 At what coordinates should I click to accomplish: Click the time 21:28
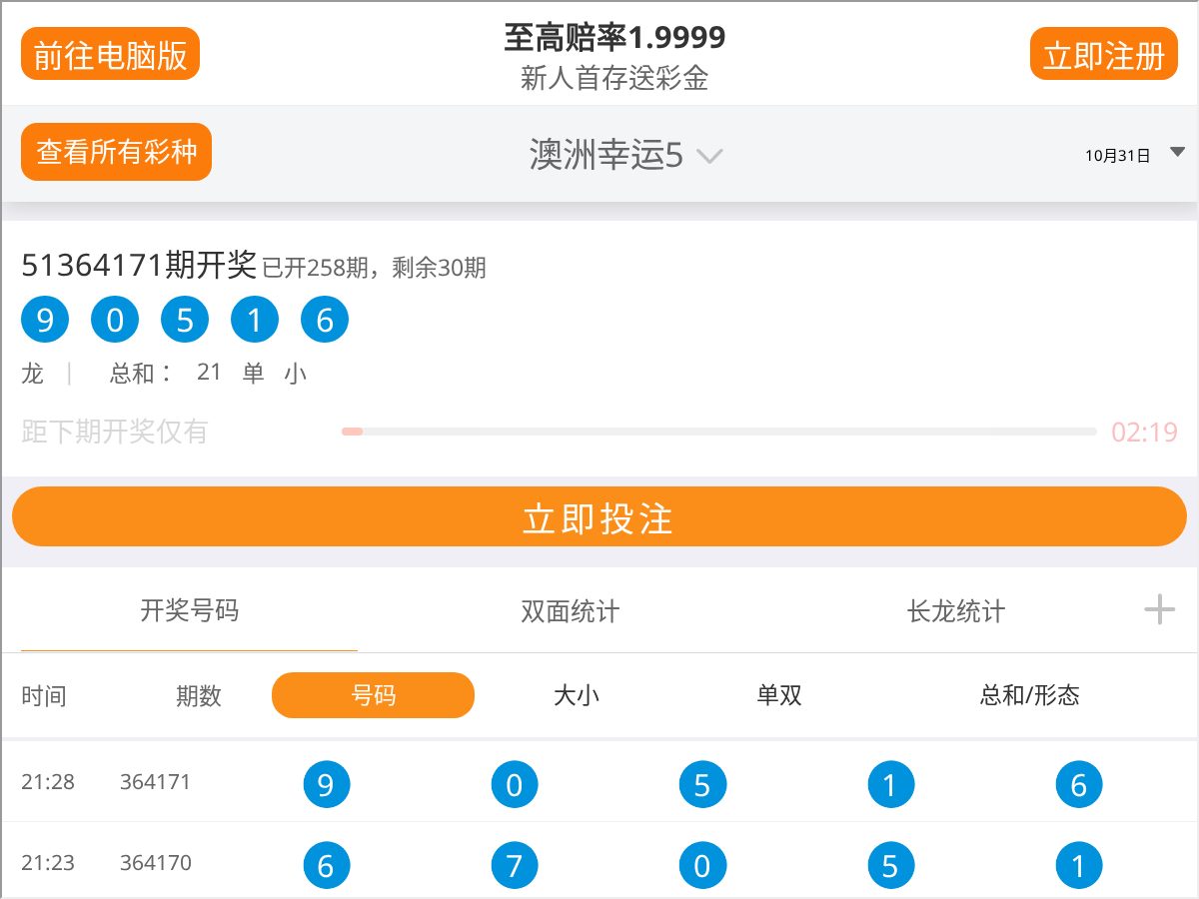point(48,782)
